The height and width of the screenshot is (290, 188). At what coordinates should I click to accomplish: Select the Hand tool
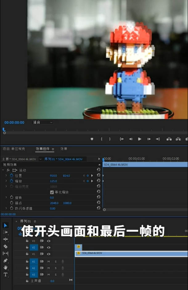click(5, 267)
